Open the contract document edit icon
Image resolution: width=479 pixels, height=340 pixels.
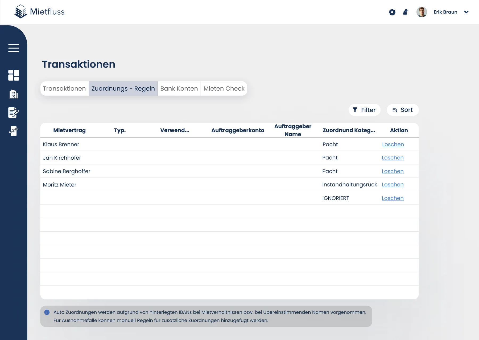point(14,113)
